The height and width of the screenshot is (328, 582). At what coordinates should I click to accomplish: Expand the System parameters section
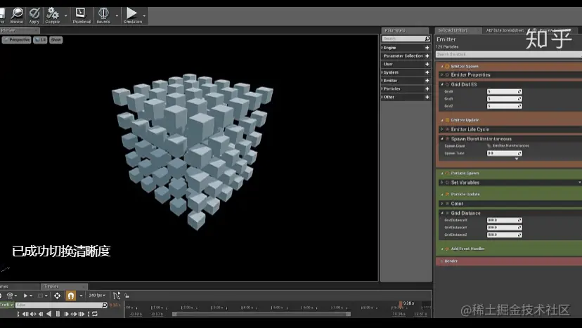point(382,72)
